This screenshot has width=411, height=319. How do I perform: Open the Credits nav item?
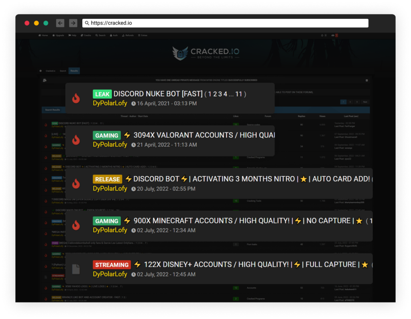click(86, 35)
